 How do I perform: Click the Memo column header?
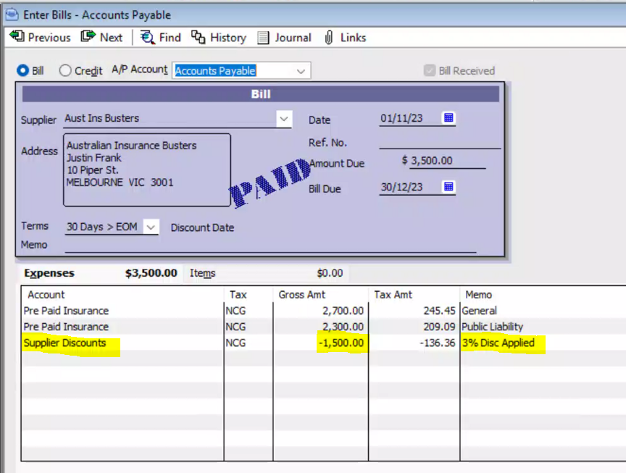click(x=478, y=295)
